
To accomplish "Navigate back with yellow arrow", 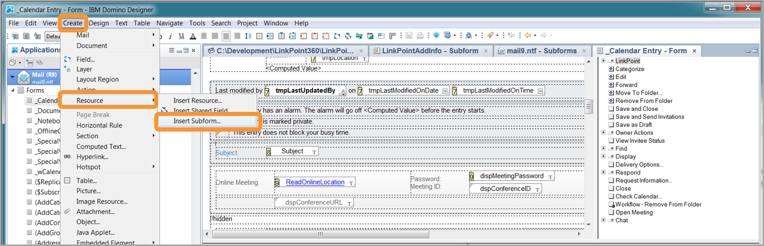I will (528, 36).
